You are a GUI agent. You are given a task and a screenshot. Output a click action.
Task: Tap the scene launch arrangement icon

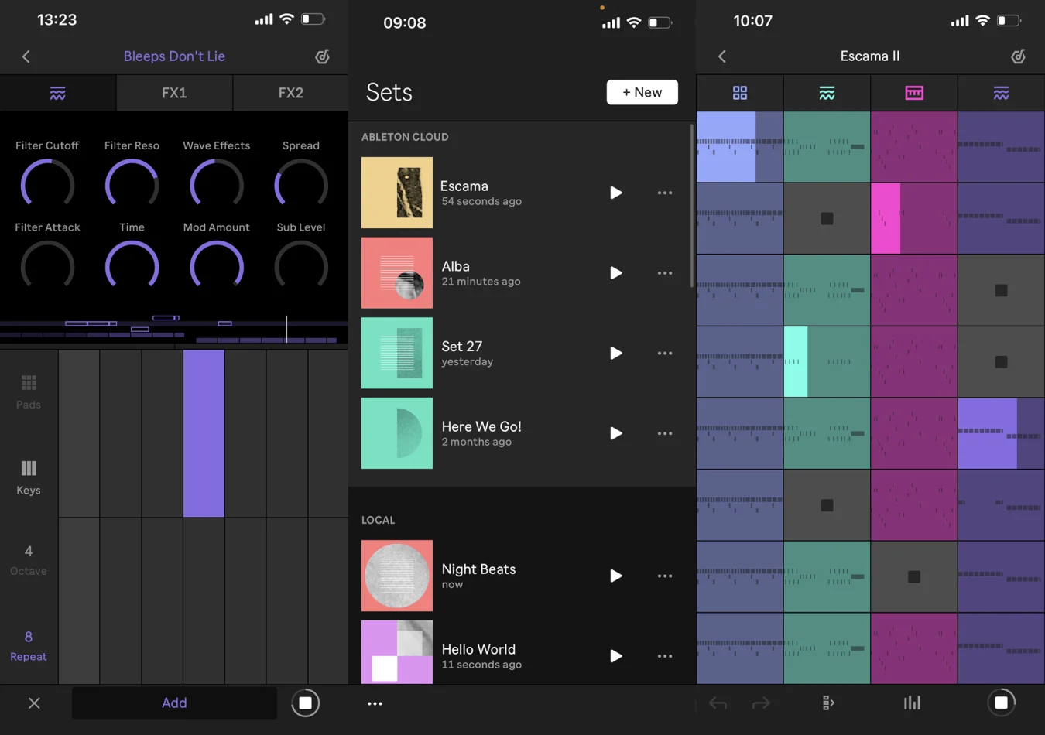tap(827, 703)
